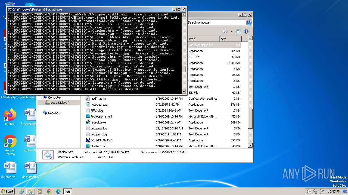The width and height of the screenshot is (348, 195).
Task: Open the Firefox desktop shortcut
Action: click(10, 117)
